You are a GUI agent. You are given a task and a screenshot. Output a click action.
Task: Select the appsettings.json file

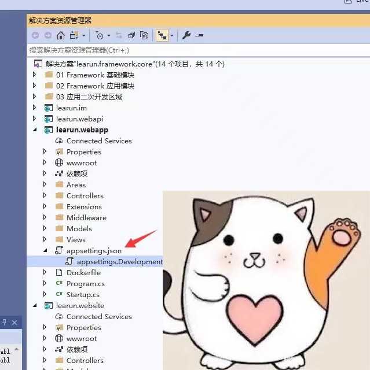pyautogui.click(x=94, y=250)
